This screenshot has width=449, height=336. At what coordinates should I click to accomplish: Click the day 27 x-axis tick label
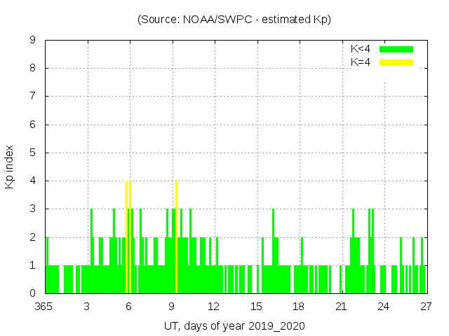[425, 307]
